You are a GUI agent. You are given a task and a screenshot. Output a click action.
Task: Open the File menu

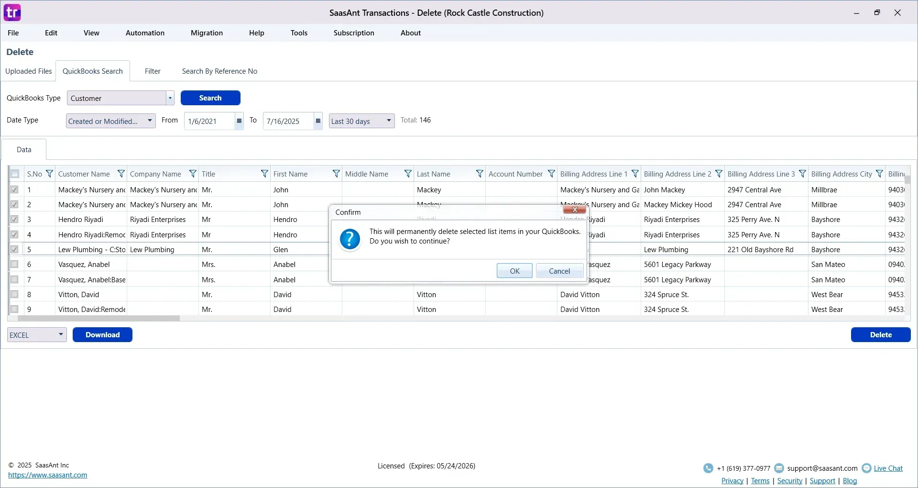13,33
